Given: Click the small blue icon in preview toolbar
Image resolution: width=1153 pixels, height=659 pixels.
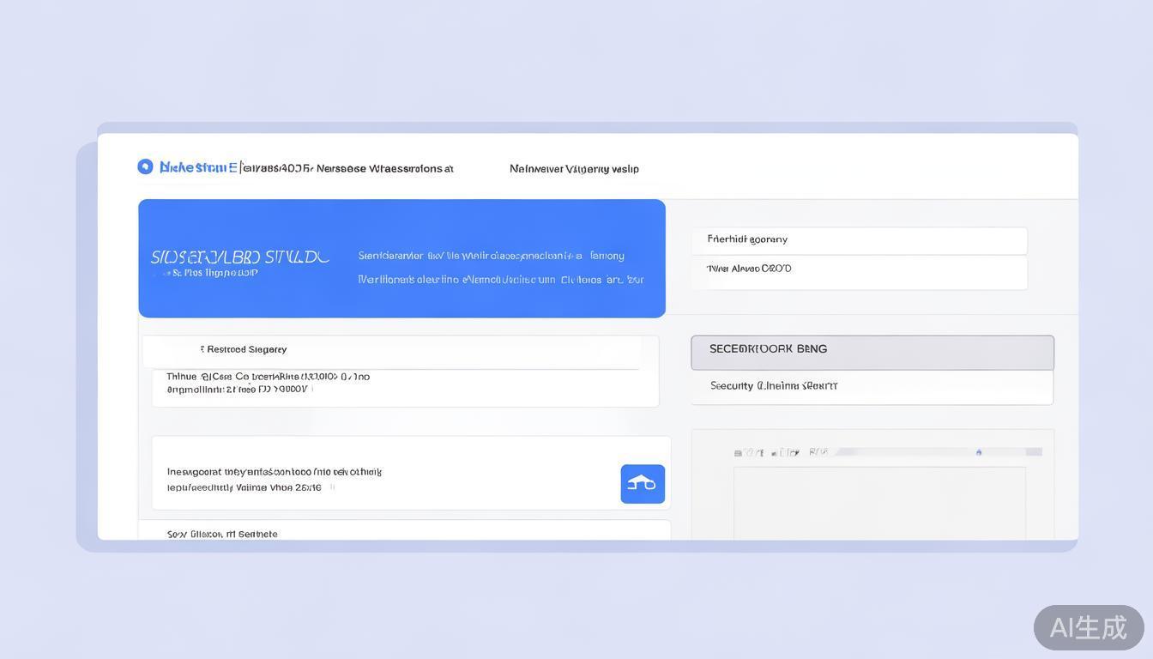Looking at the screenshot, I should click(978, 452).
